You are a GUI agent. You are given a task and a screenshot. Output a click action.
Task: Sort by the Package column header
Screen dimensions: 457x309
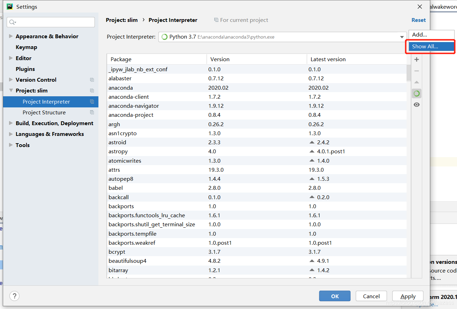(x=157, y=59)
